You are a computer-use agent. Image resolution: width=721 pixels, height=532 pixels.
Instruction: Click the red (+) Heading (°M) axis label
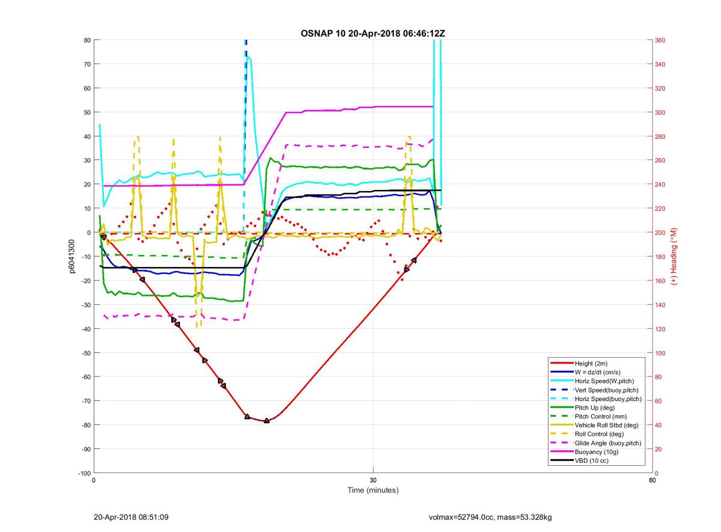(x=674, y=256)
